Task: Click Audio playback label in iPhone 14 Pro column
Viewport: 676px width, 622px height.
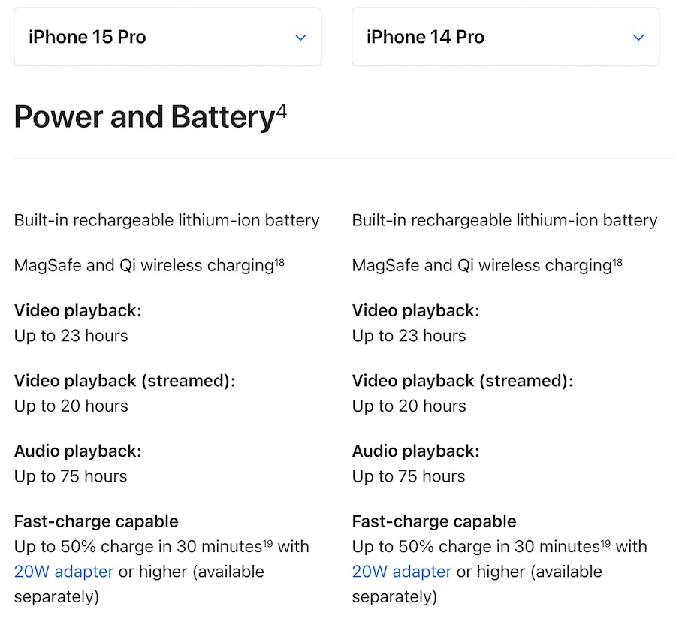Action: [415, 451]
